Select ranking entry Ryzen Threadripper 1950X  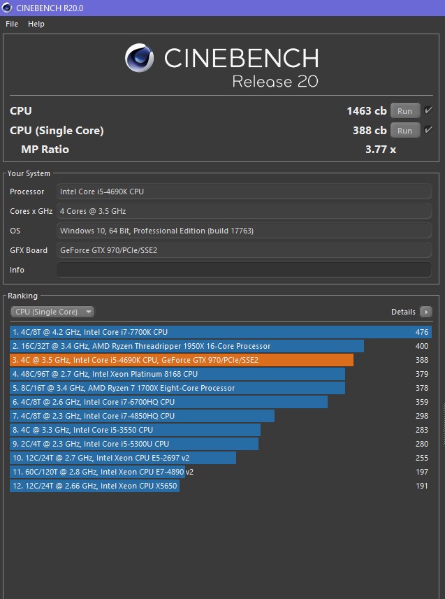coord(221,346)
